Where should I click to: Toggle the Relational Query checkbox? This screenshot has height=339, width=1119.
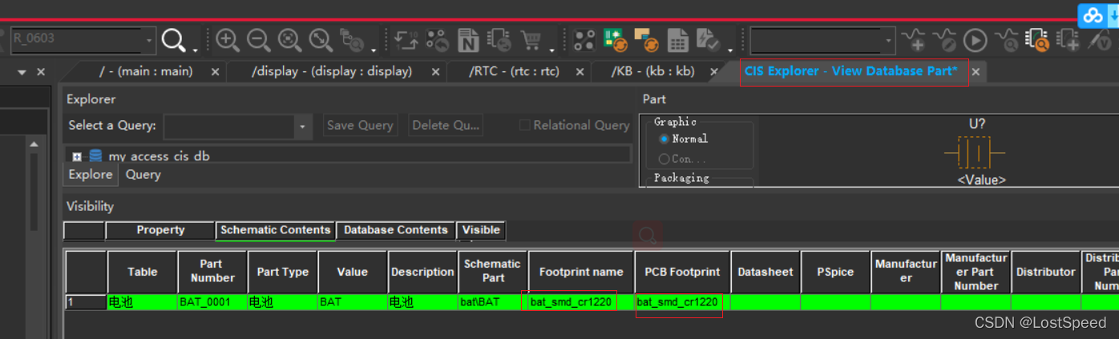coord(525,125)
